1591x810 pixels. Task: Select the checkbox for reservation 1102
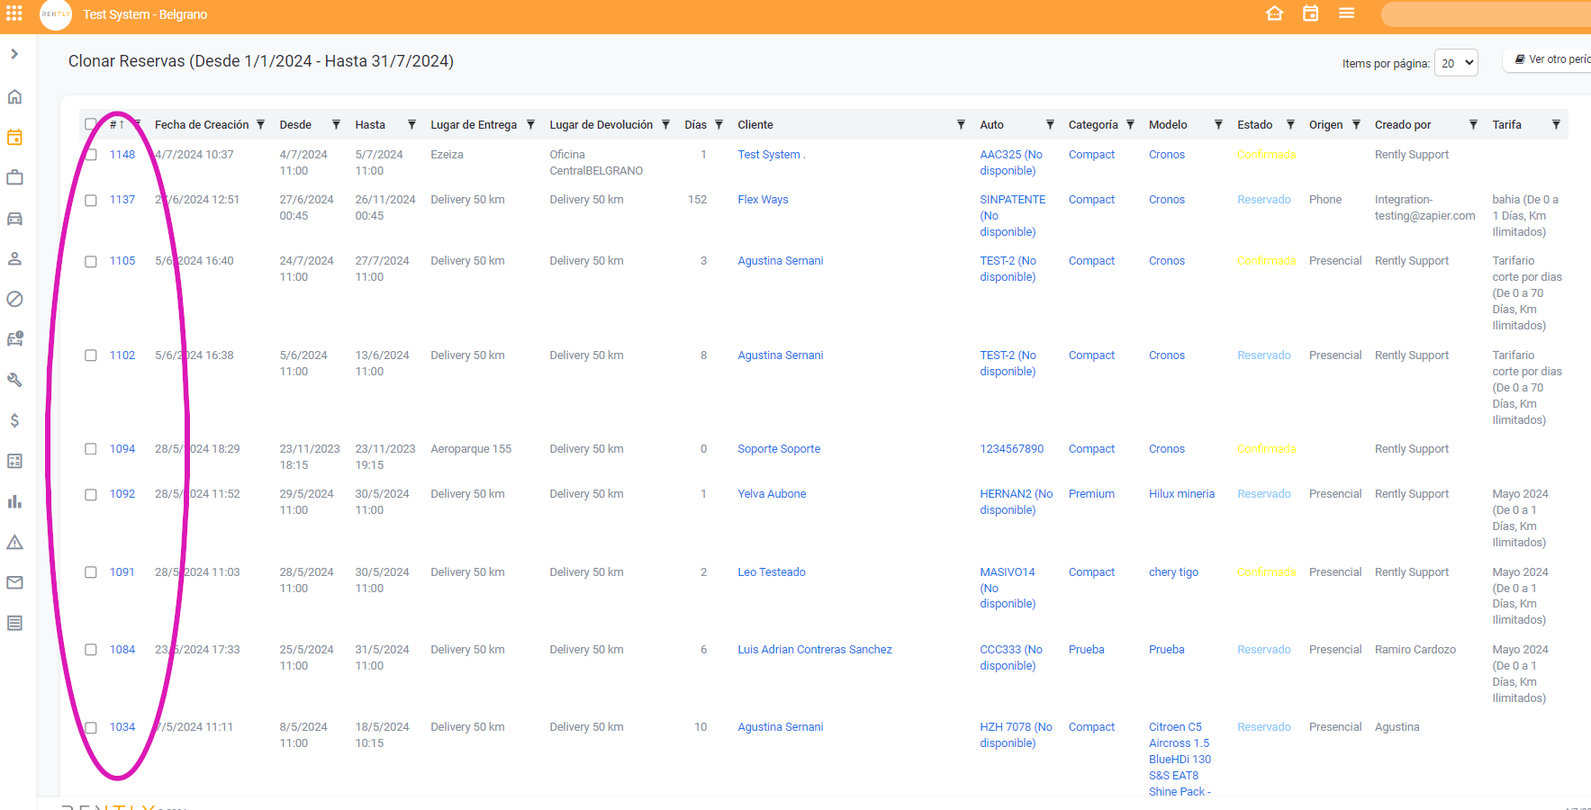pyautogui.click(x=91, y=355)
